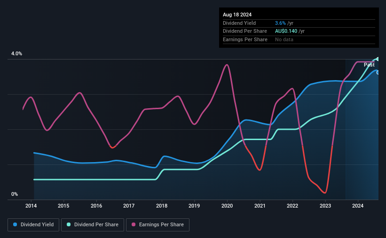Click the 4.0% y-axis label
This screenshot has width=386, height=238.
(x=16, y=53)
